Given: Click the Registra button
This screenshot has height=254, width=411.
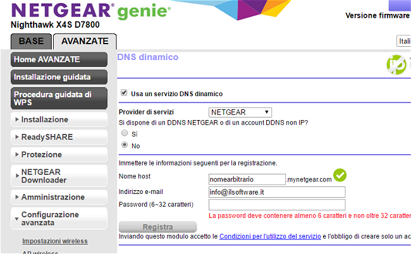Looking at the screenshot, I should [158, 227].
